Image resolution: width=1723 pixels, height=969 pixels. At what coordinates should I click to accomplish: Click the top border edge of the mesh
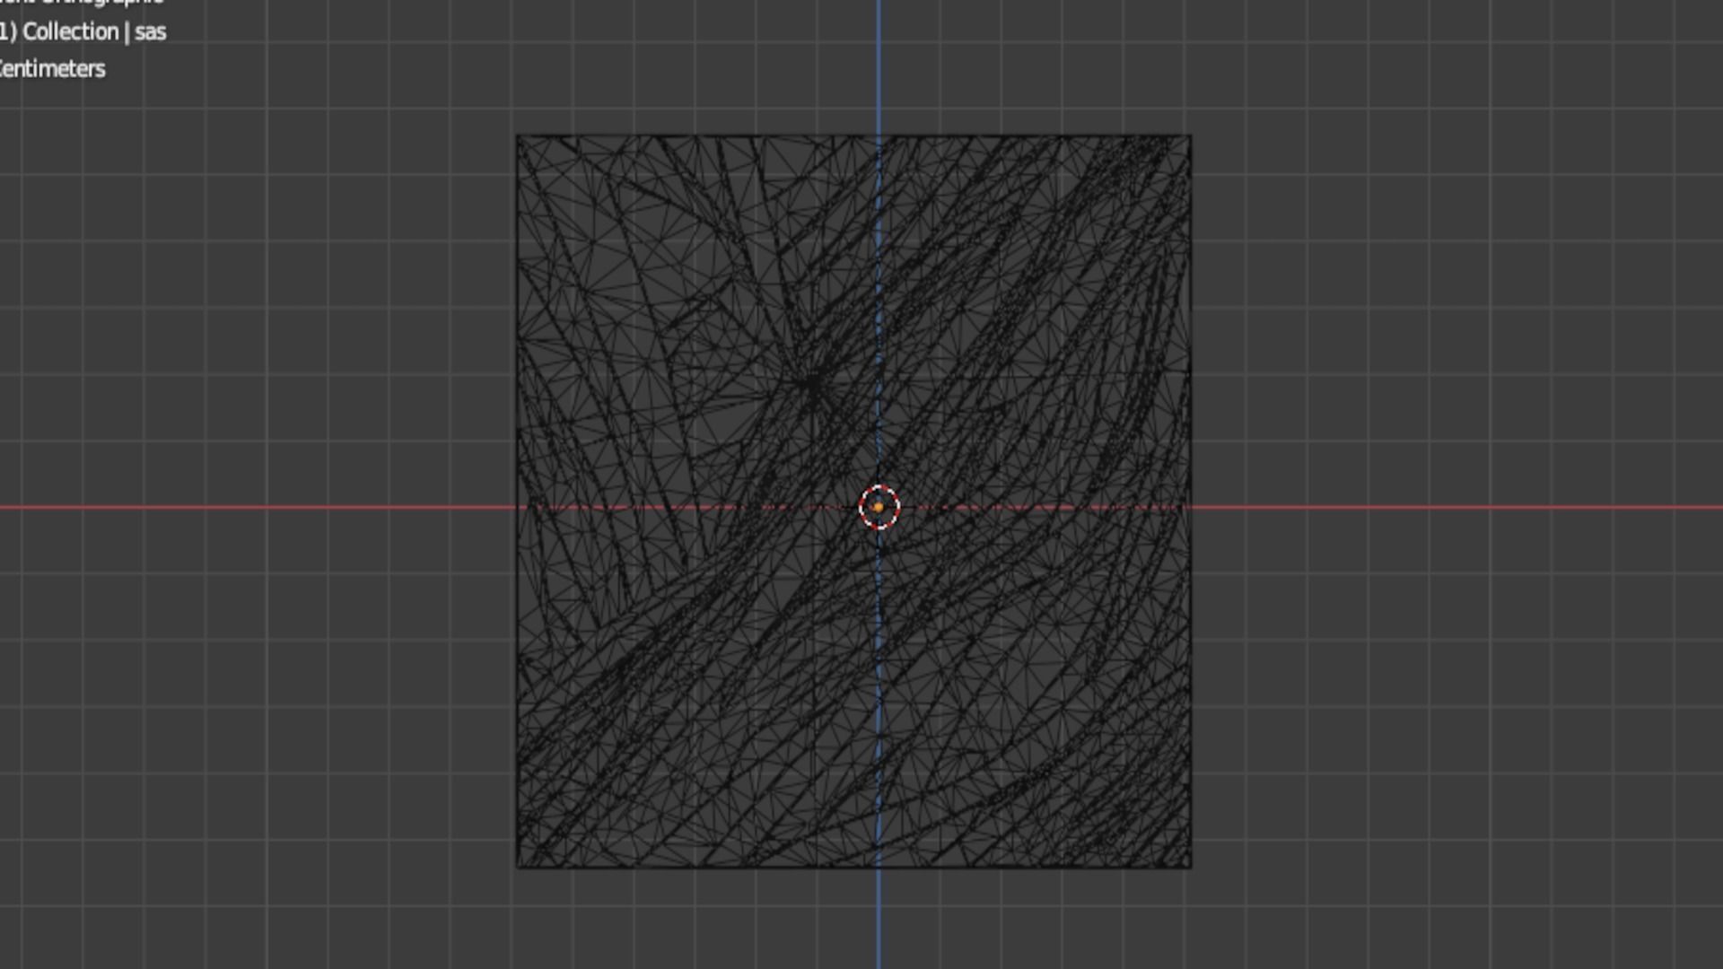coord(682,136)
